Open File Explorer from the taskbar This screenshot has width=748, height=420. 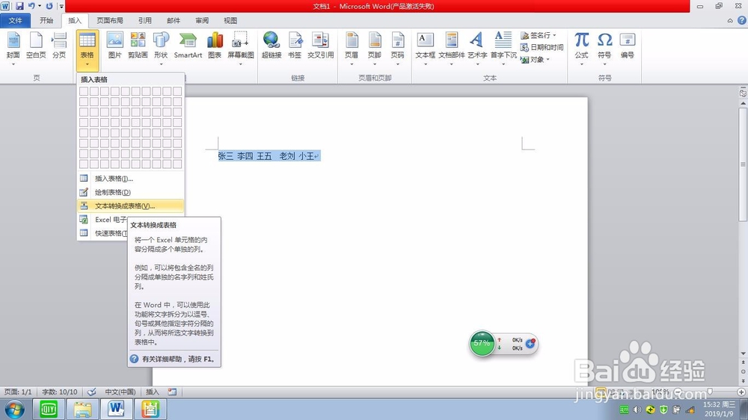click(82, 410)
